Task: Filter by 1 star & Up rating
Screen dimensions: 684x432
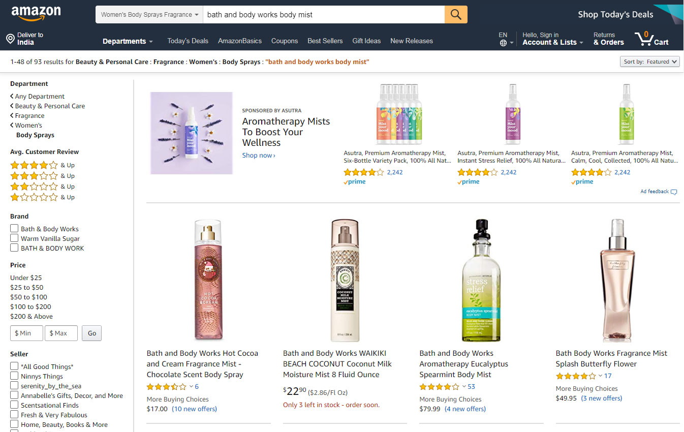Action: [42, 197]
